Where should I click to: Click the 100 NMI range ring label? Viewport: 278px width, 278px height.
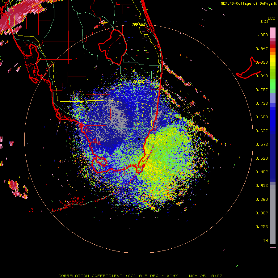[139, 24]
